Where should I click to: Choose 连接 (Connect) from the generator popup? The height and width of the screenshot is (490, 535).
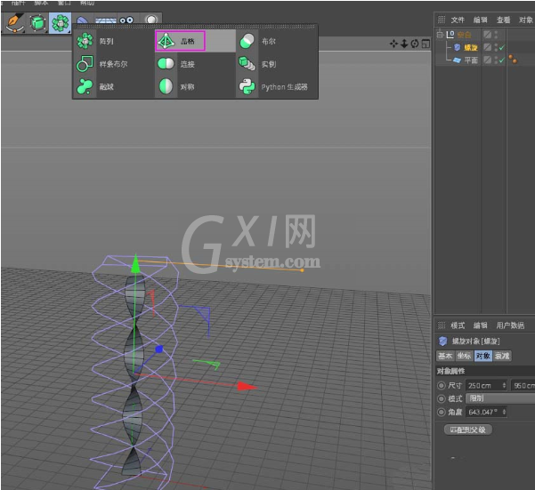[x=195, y=64]
